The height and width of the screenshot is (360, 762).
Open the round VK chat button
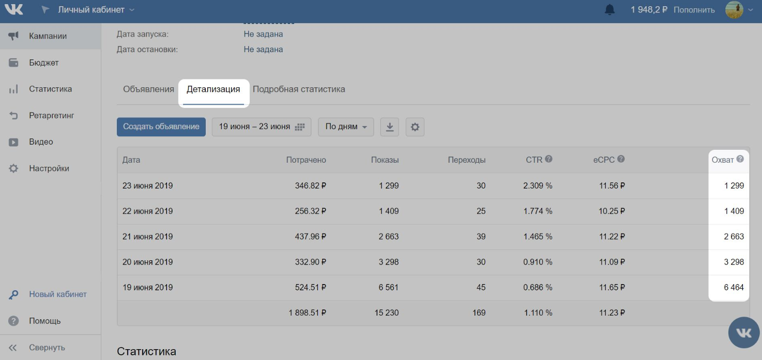(743, 333)
